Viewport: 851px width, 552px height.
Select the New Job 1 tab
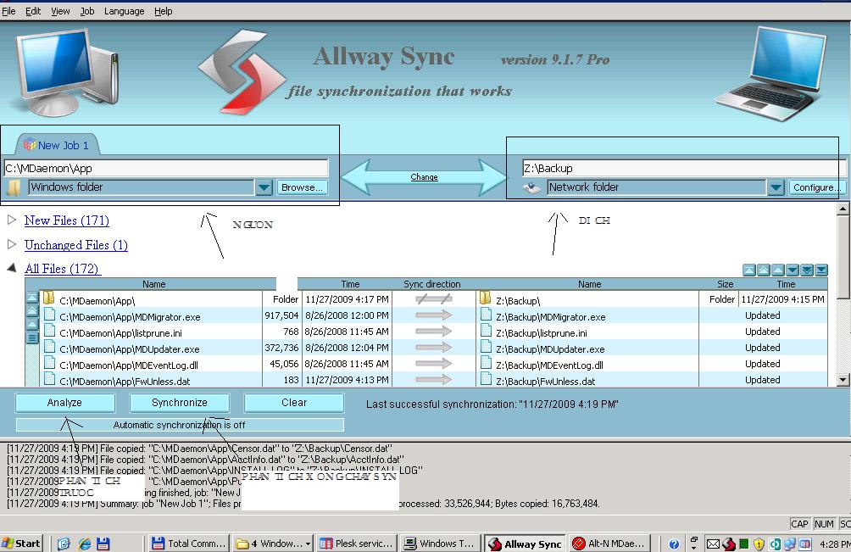pos(56,145)
